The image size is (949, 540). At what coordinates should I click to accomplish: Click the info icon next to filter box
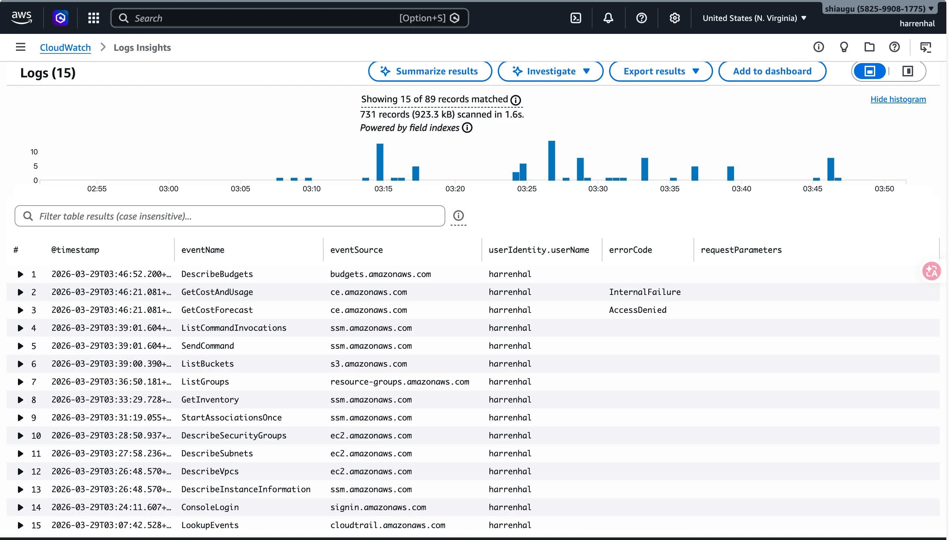(x=458, y=216)
